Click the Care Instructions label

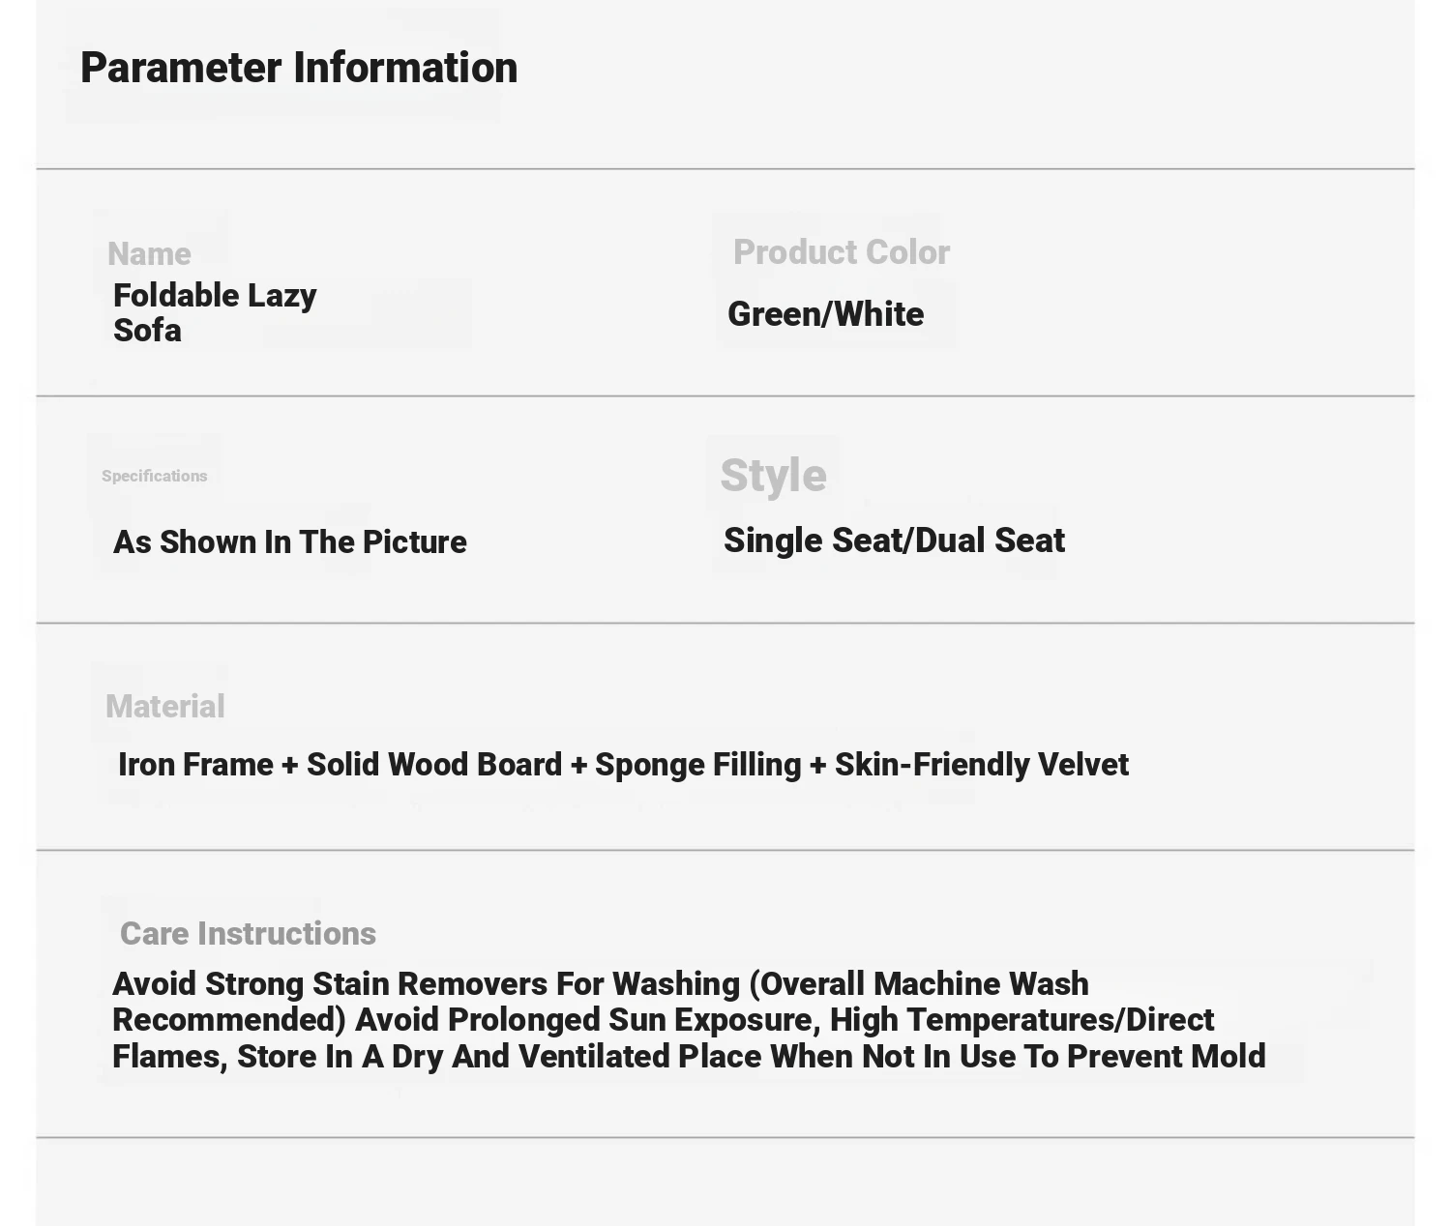(x=248, y=934)
